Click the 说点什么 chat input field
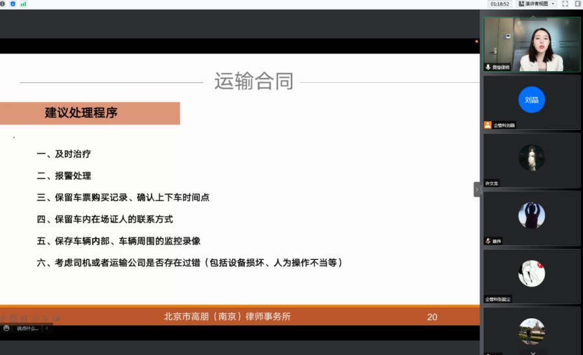This screenshot has width=583, height=355. [27, 328]
